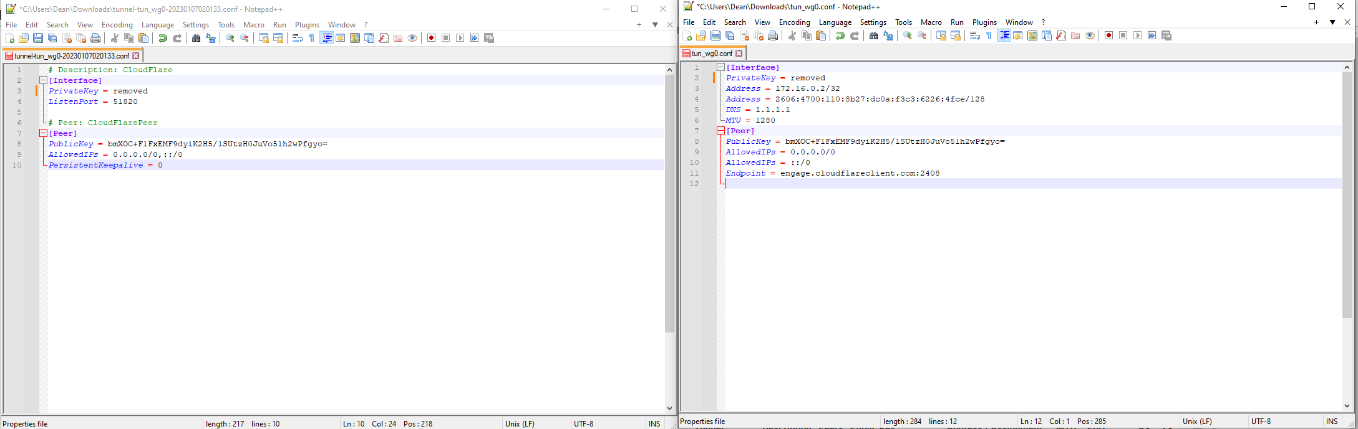Toggle word wrap in tunnel-tun_wg0 window toolbar
The width and height of the screenshot is (1358, 429).
point(298,39)
